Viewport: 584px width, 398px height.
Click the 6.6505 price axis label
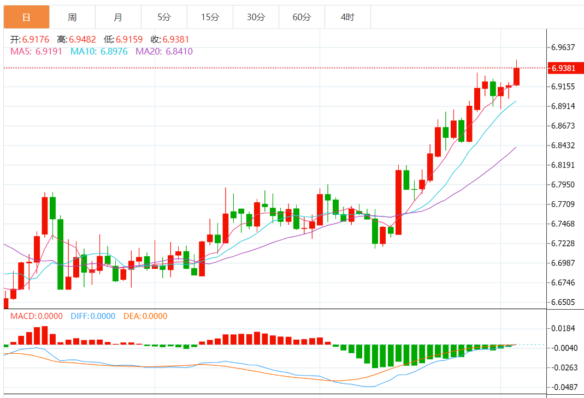[x=563, y=302]
